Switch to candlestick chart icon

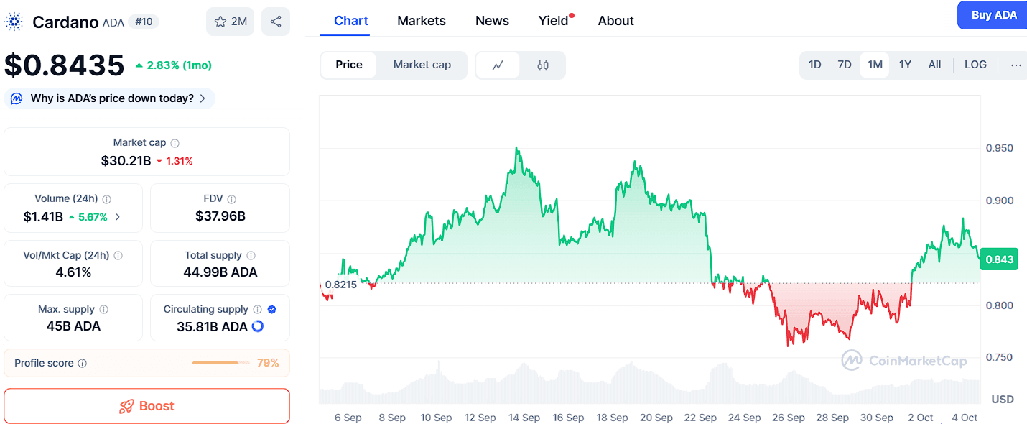(x=543, y=65)
